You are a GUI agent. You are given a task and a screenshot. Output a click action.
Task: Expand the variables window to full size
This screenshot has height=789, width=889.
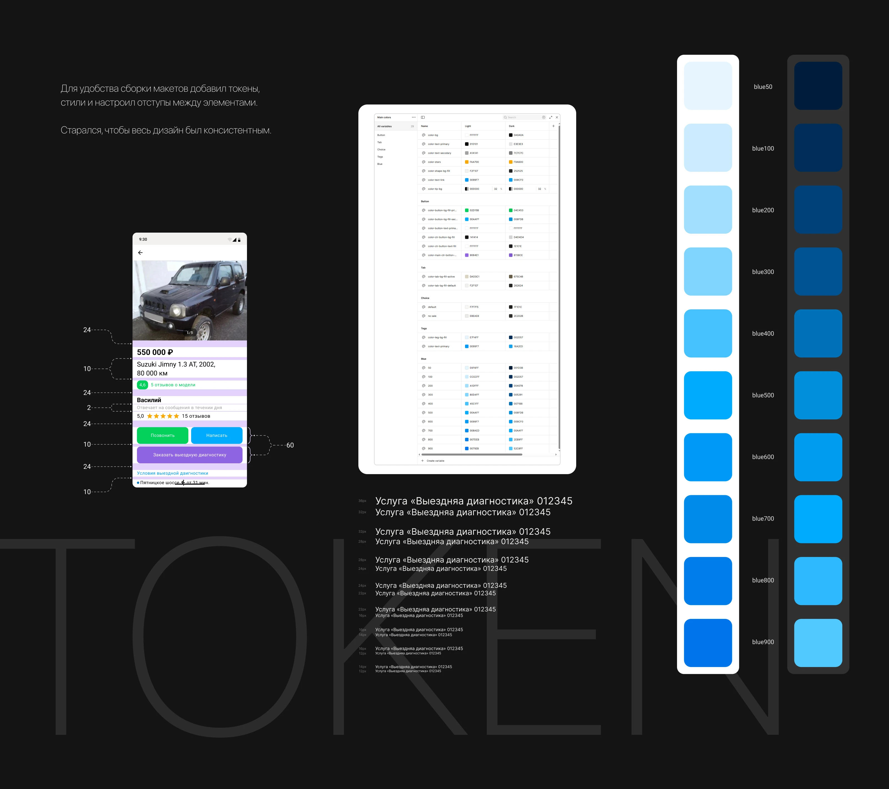(x=551, y=118)
